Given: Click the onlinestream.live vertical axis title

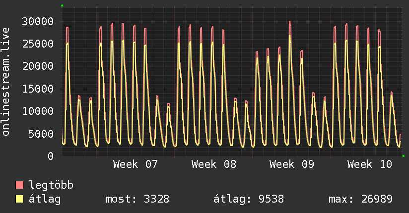Looking at the screenshot, I should click(6, 82).
